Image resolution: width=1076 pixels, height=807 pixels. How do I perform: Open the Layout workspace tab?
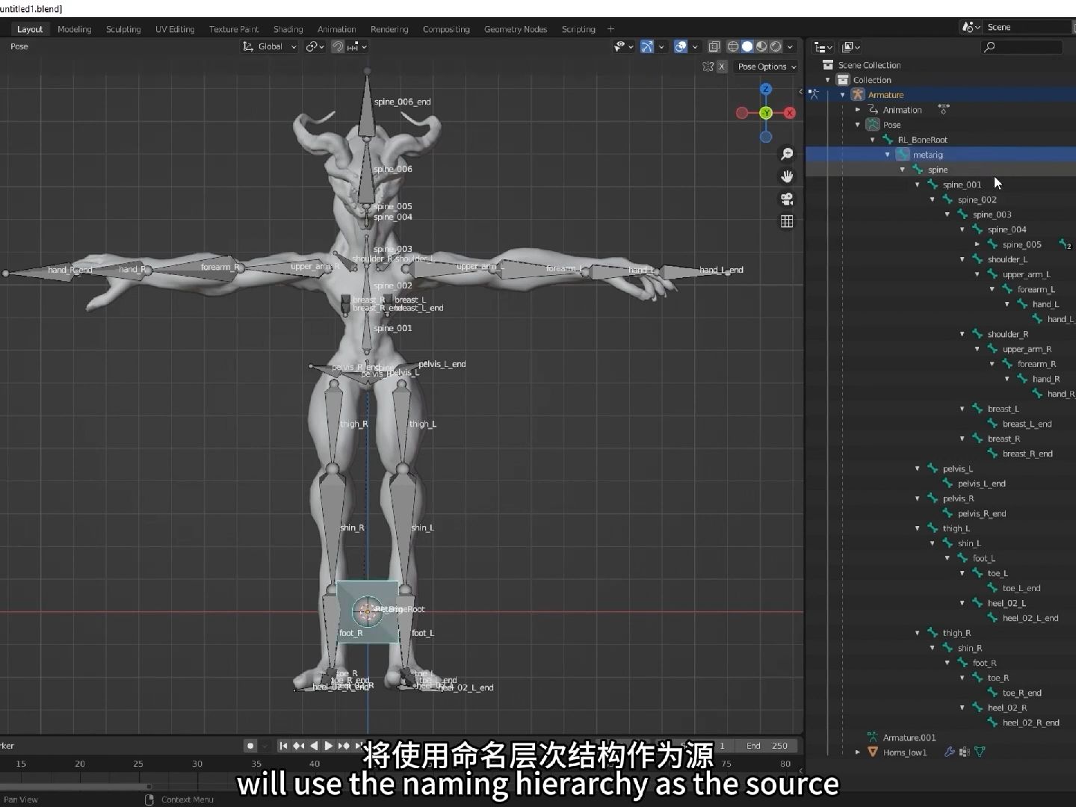pos(30,29)
